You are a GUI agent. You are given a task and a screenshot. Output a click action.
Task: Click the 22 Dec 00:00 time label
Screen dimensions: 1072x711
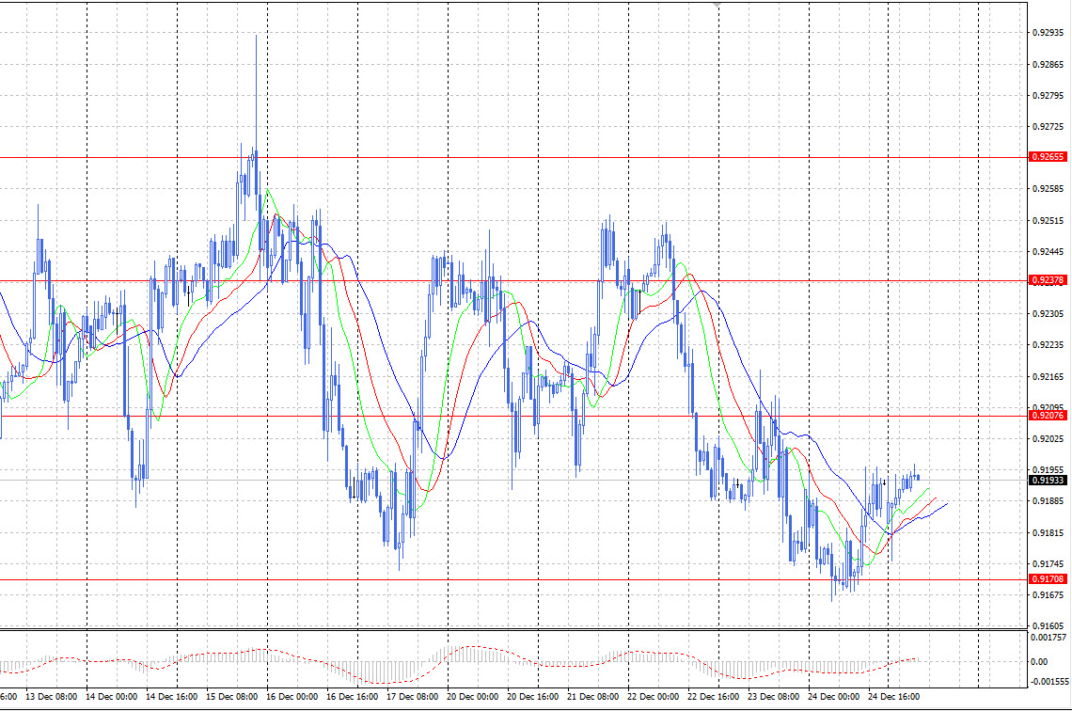(653, 697)
